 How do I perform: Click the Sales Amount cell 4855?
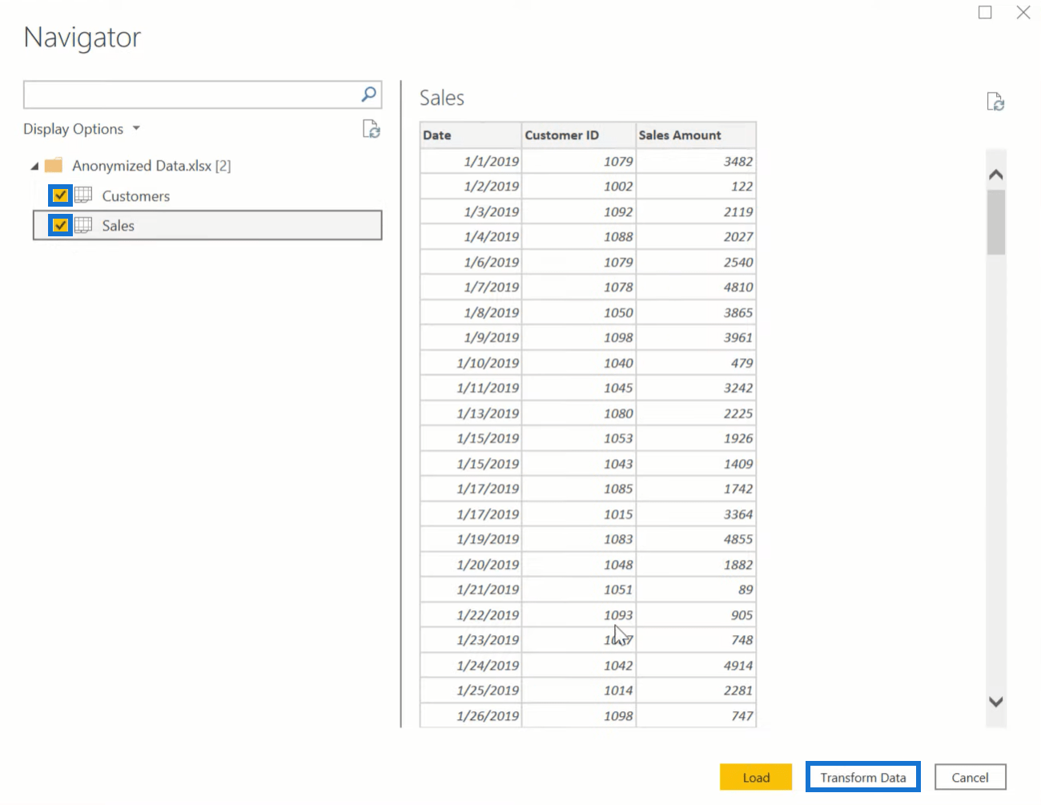696,539
